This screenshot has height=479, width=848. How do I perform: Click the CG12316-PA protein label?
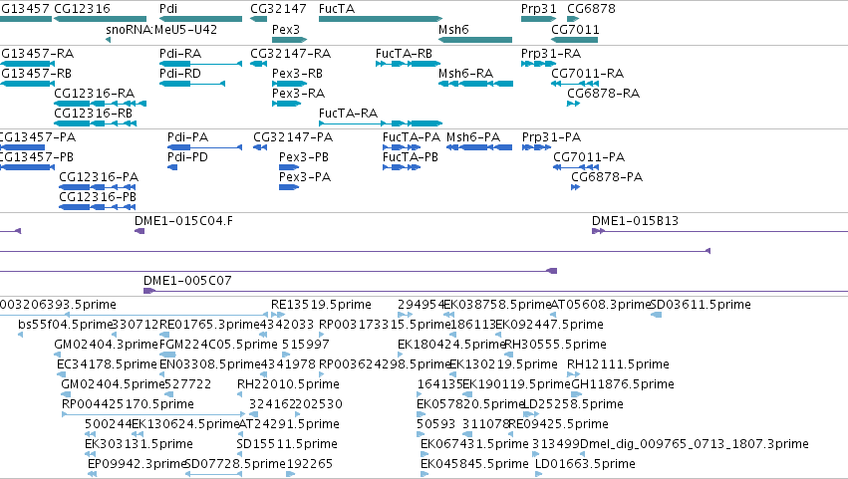(x=99, y=177)
